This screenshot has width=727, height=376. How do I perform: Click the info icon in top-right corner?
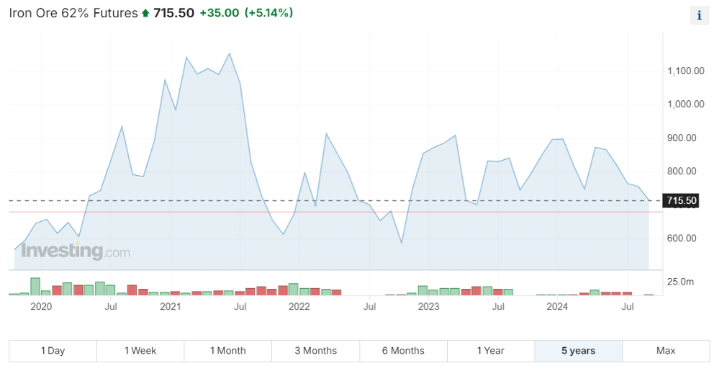(699, 16)
